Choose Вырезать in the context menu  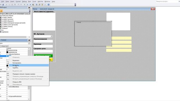29,61
